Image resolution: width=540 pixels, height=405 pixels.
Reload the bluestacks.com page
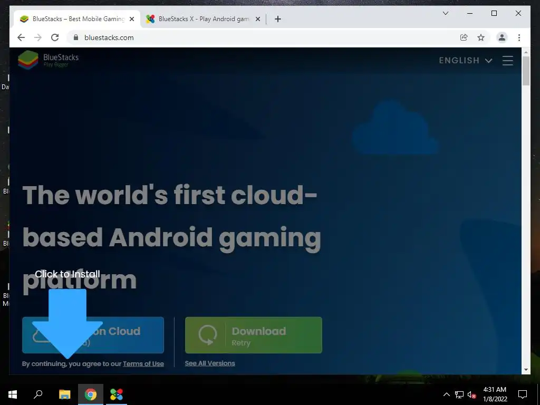tap(55, 37)
